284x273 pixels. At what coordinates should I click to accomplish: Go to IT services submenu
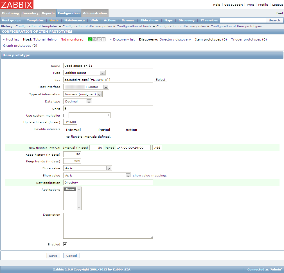click(x=209, y=21)
